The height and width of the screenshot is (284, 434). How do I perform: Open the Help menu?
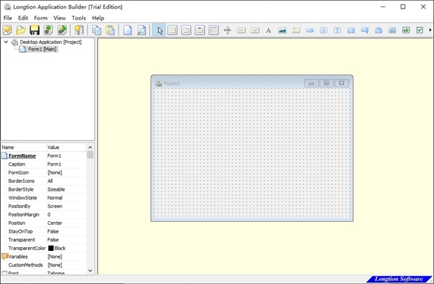coord(98,18)
